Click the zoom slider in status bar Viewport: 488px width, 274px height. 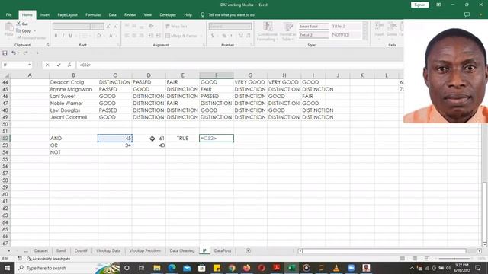(454, 259)
